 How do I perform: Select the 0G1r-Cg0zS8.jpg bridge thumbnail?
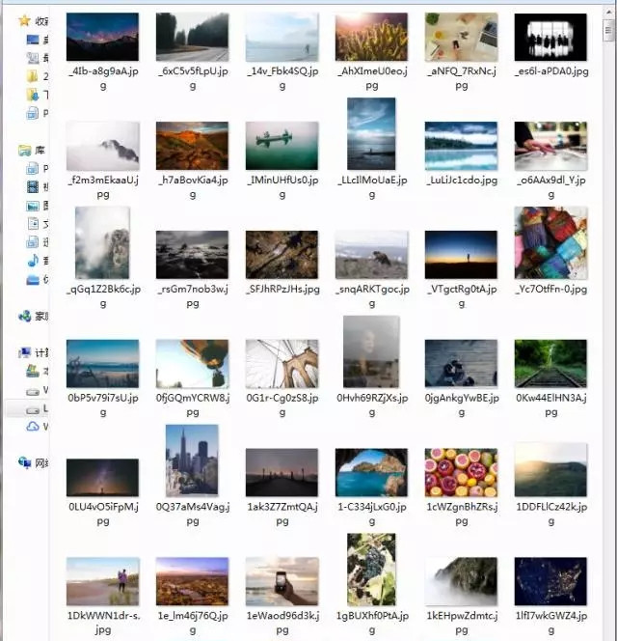(x=282, y=364)
